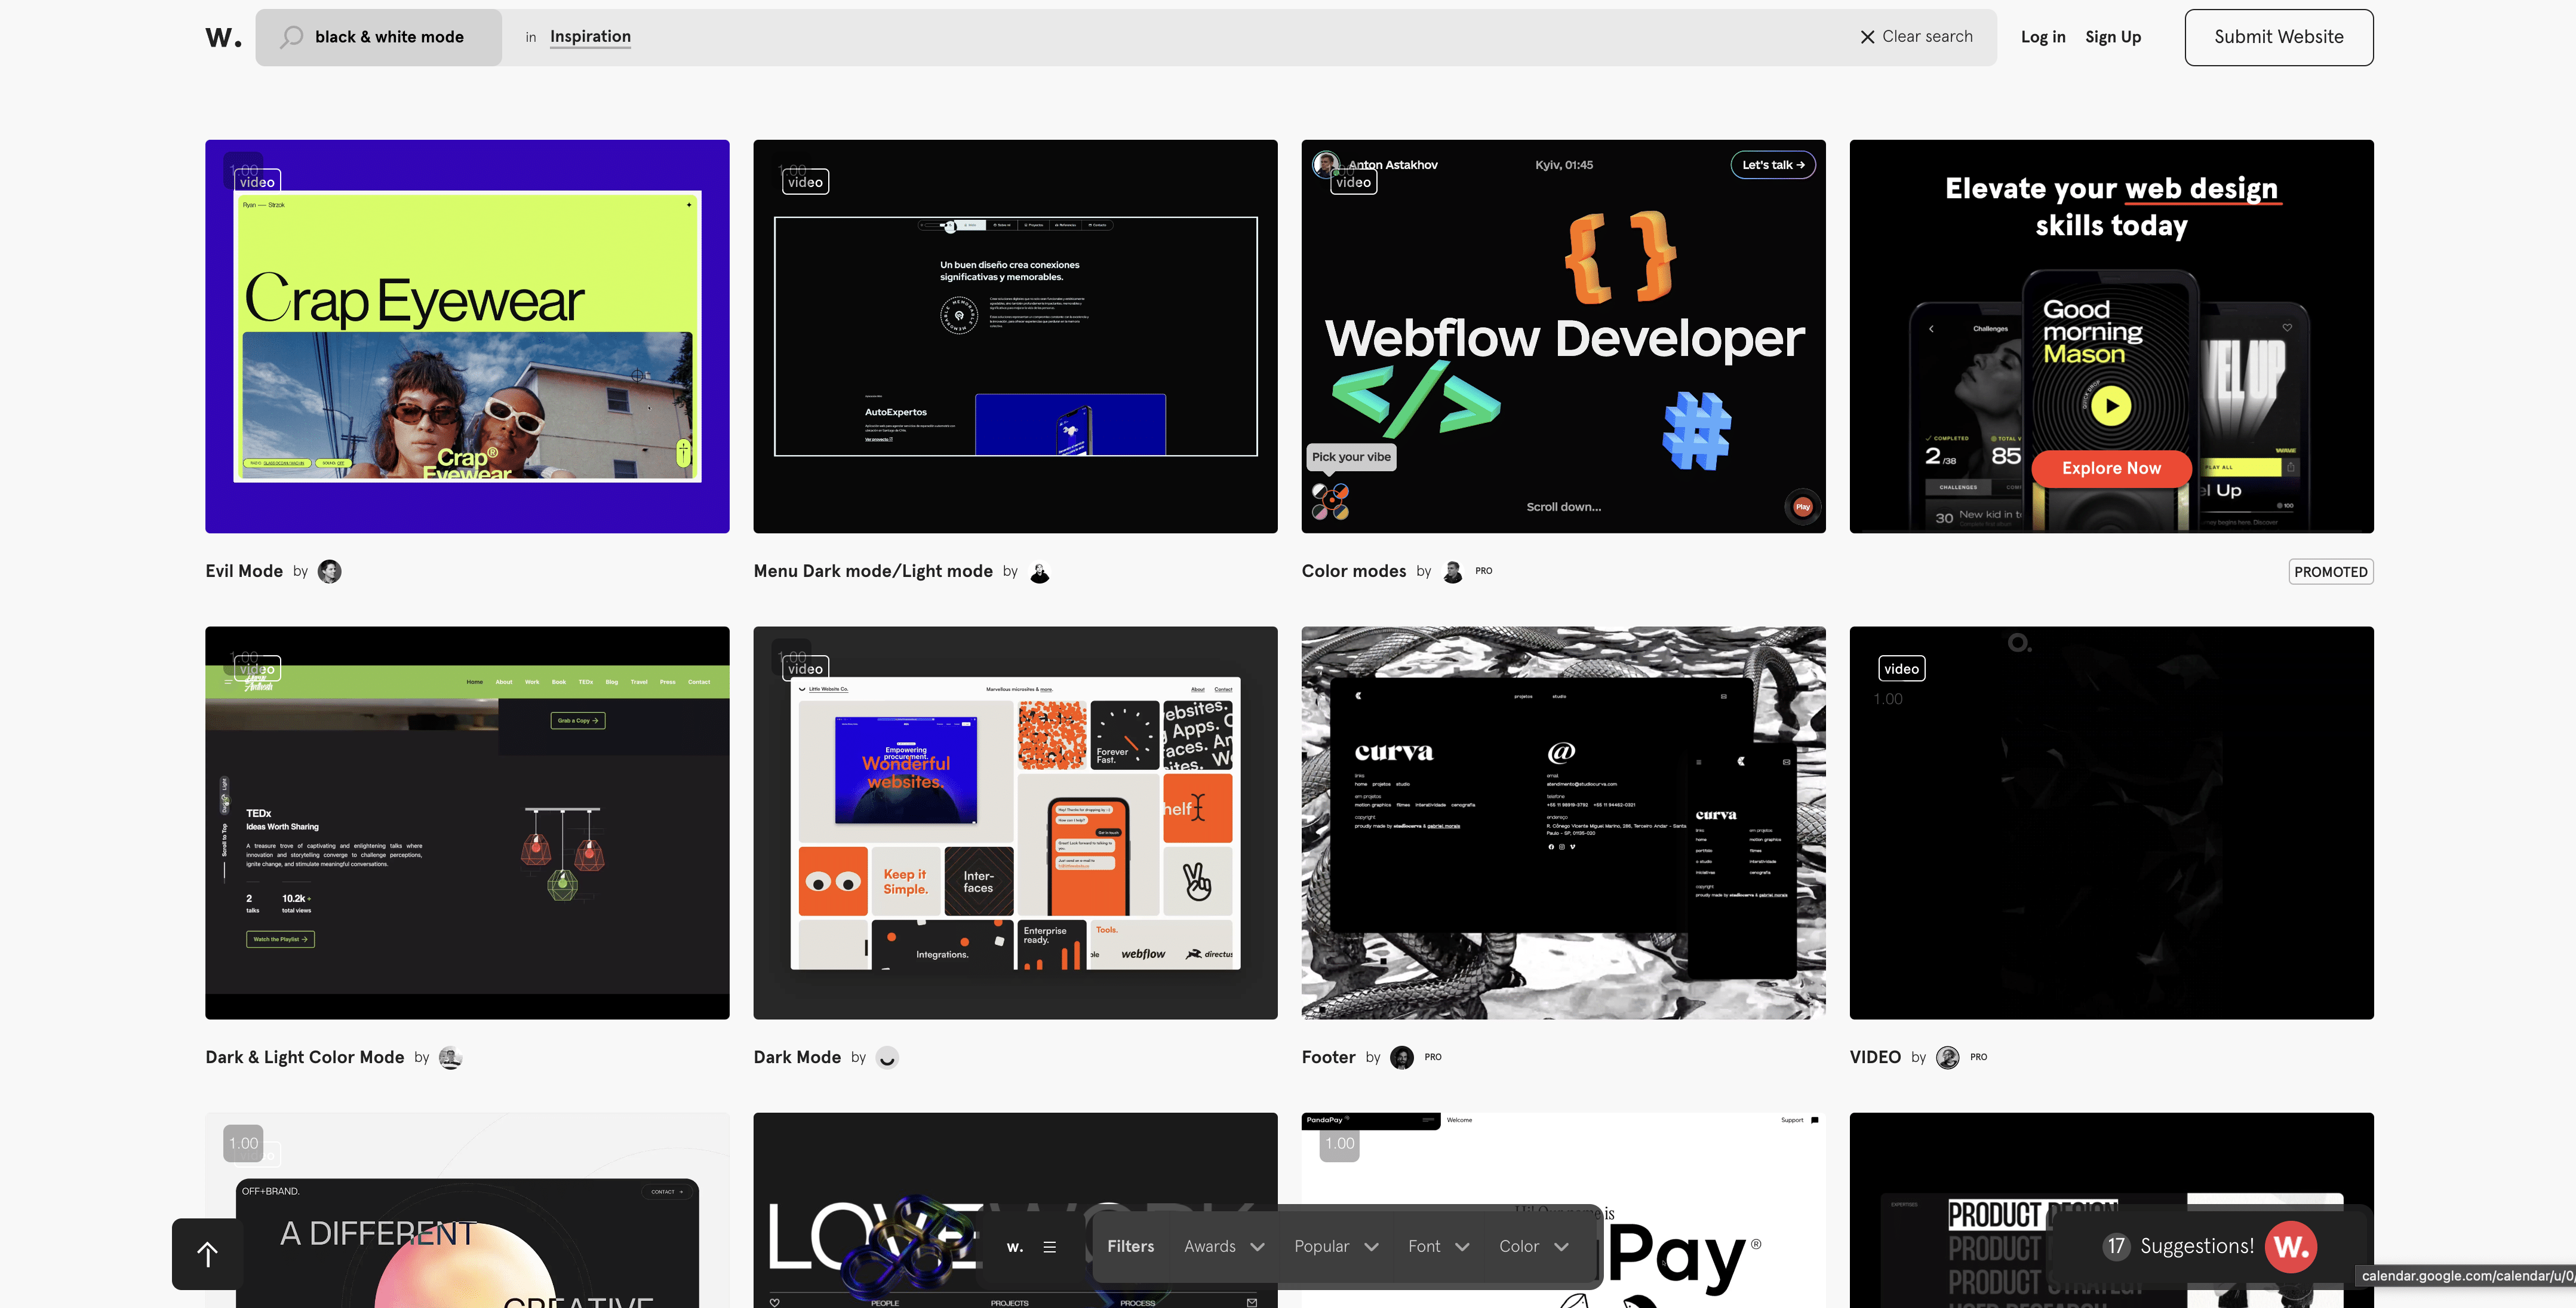Click the Awwwards 'W.' logo in the header
Viewport: 2576px width, 1308px height.
click(x=223, y=38)
